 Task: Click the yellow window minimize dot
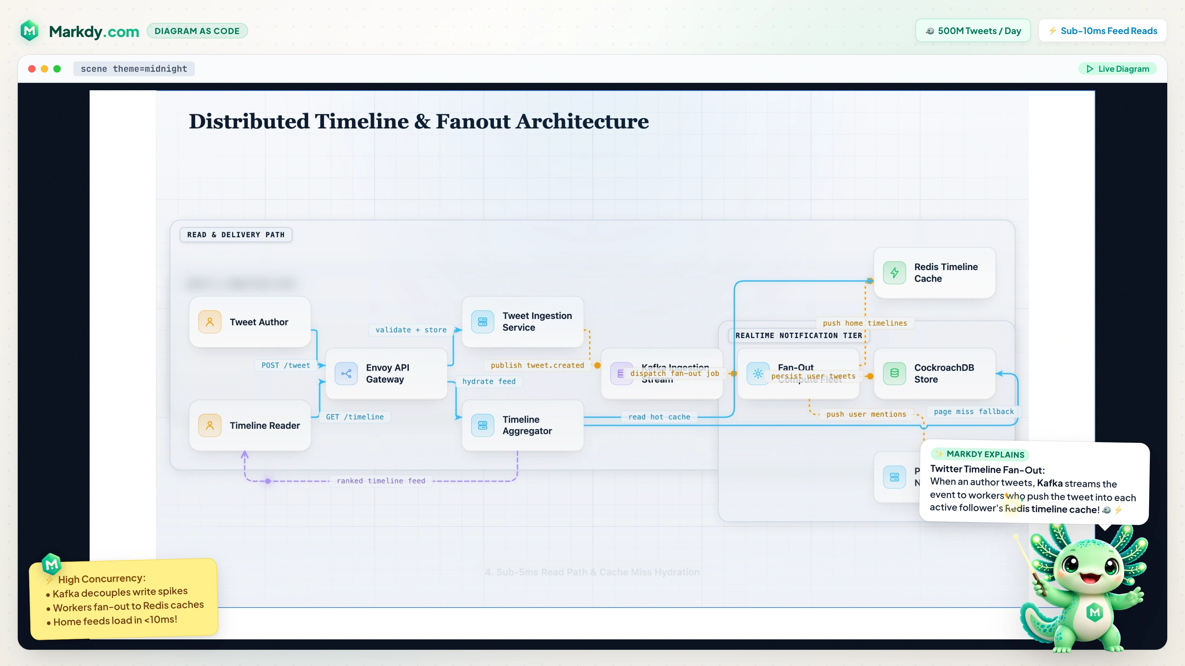(x=44, y=68)
